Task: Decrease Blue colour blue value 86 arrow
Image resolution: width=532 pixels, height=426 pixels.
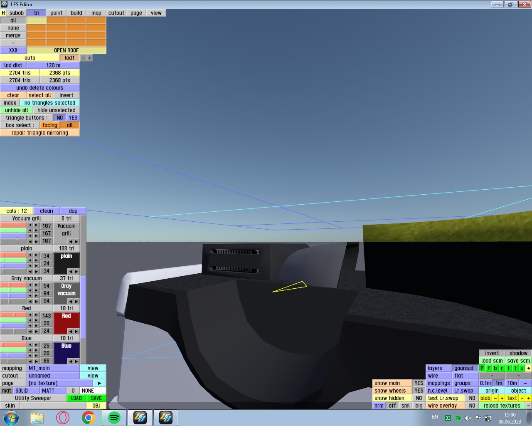Action: pos(30,361)
